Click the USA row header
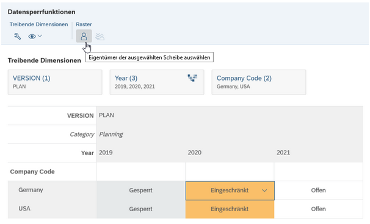This screenshot has width=370, height=224. pyautogui.click(x=24, y=209)
